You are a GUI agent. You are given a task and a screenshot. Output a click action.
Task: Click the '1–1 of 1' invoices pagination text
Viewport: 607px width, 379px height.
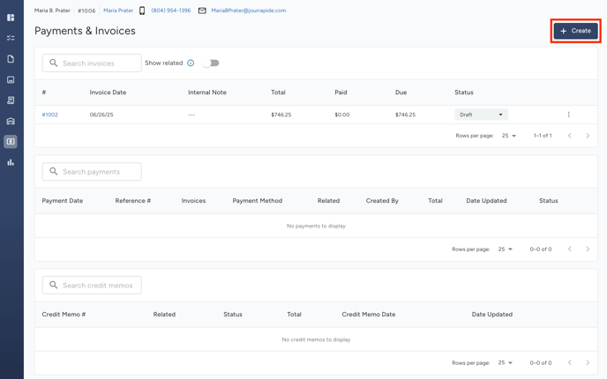(x=543, y=136)
